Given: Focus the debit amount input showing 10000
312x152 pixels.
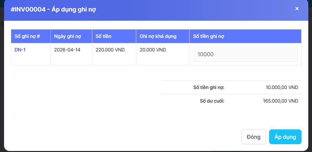Looking at the screenshot, I should [x=245, y=54].
